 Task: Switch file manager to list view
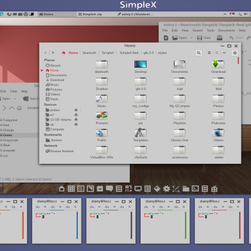tap(209, 53)
